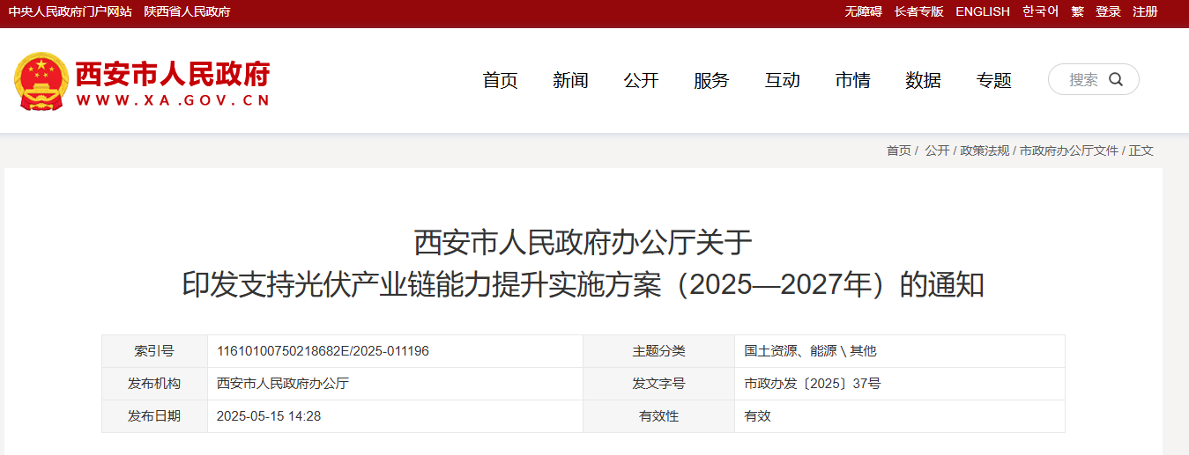Open 政策法规 in the breadcrumb
The image size is (1189, 455).
tap(985, 150)
